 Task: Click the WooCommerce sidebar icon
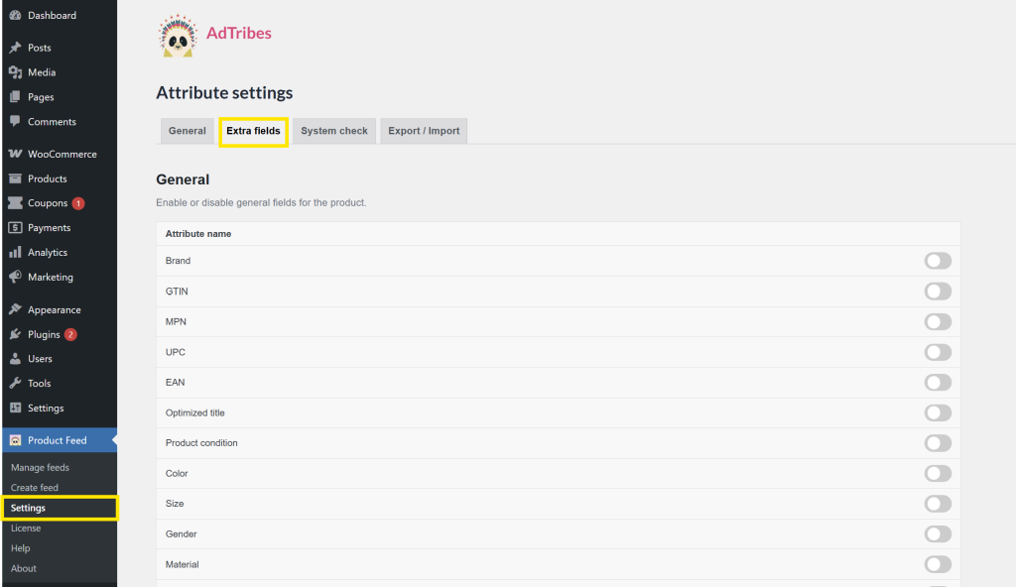(x=14, y=154)
